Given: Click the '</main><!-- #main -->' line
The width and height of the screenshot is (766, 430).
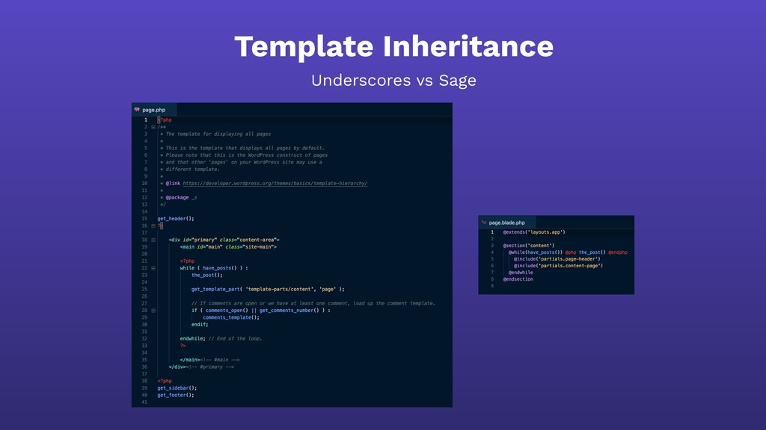Looking at the screenshot, I should [209, 360].
